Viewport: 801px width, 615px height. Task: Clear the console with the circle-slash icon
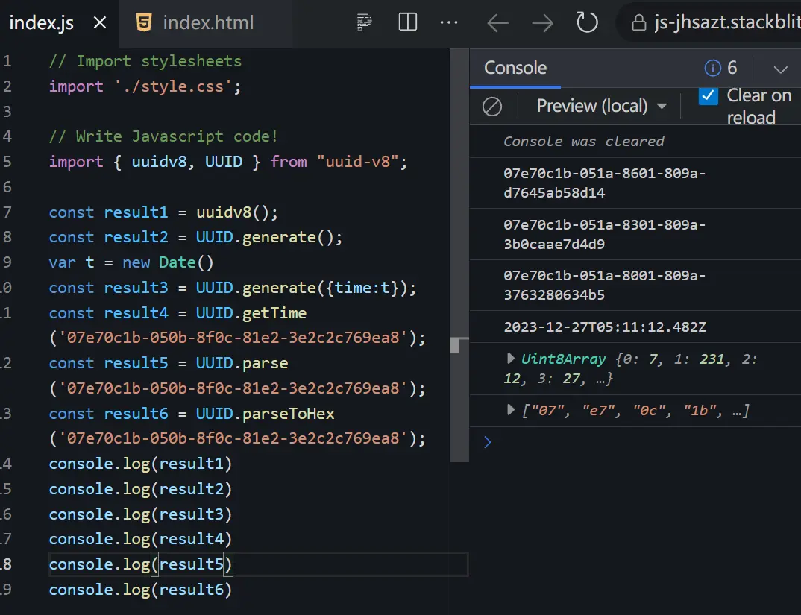pyautogui.click(x=492, y=107)
